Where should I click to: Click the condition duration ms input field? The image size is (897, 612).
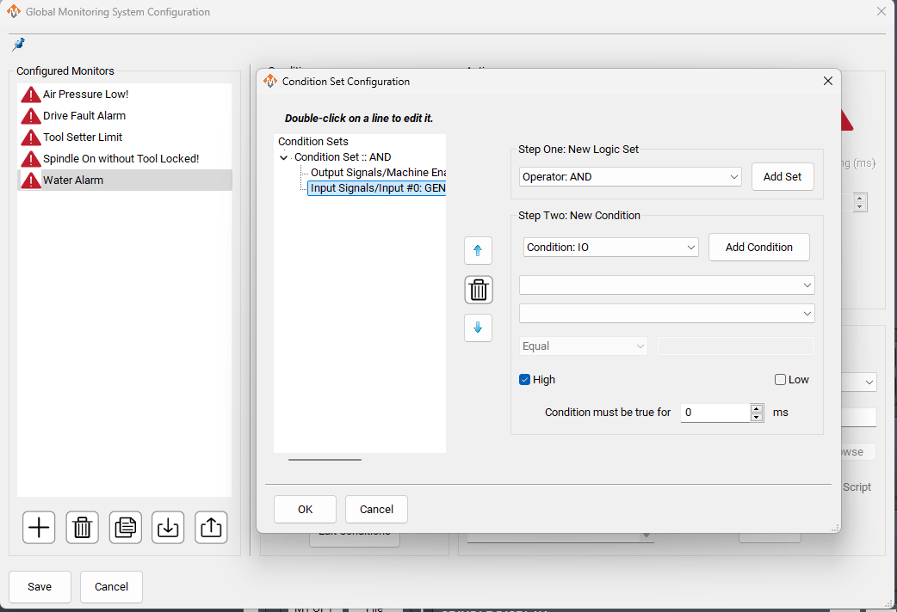715,413
